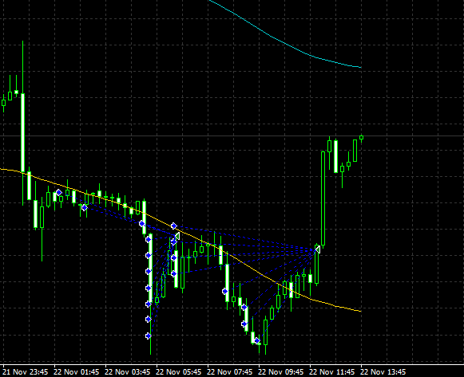The width and height of the screenshot is (464, 377).
Task: Click the leftmost blue trade entry arrow
Action: (59, 193)
